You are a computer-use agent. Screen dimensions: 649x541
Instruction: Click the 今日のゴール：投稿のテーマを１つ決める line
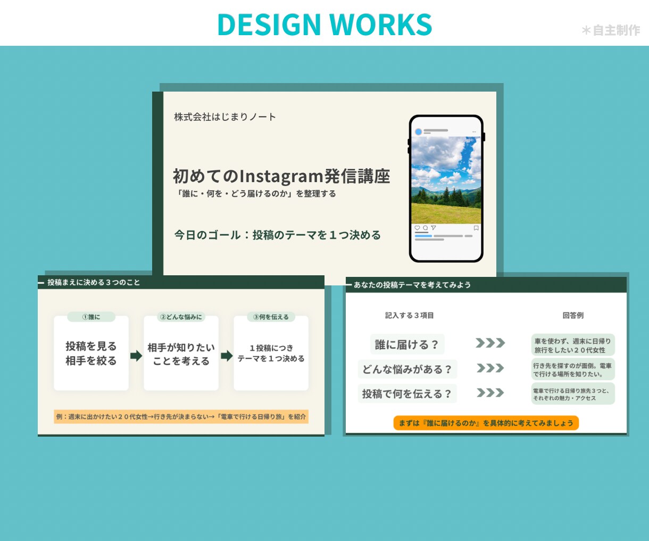278,235
